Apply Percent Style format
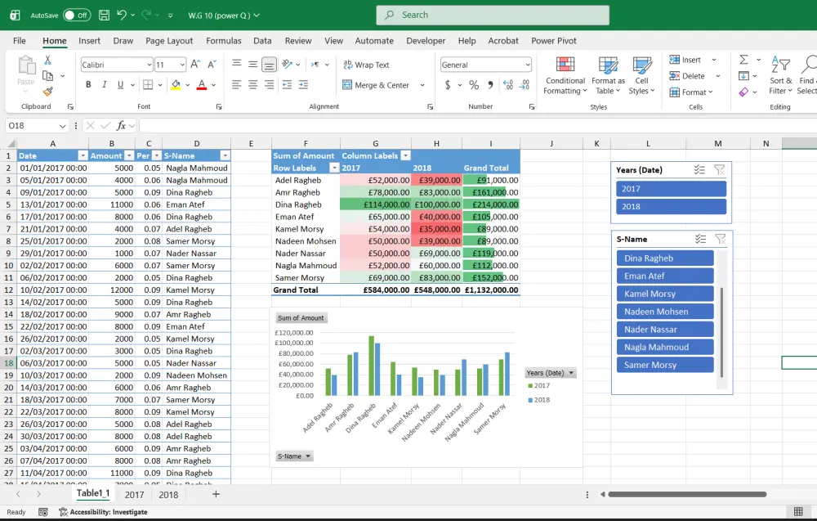817x521 pixels. (x=474, y=84)
